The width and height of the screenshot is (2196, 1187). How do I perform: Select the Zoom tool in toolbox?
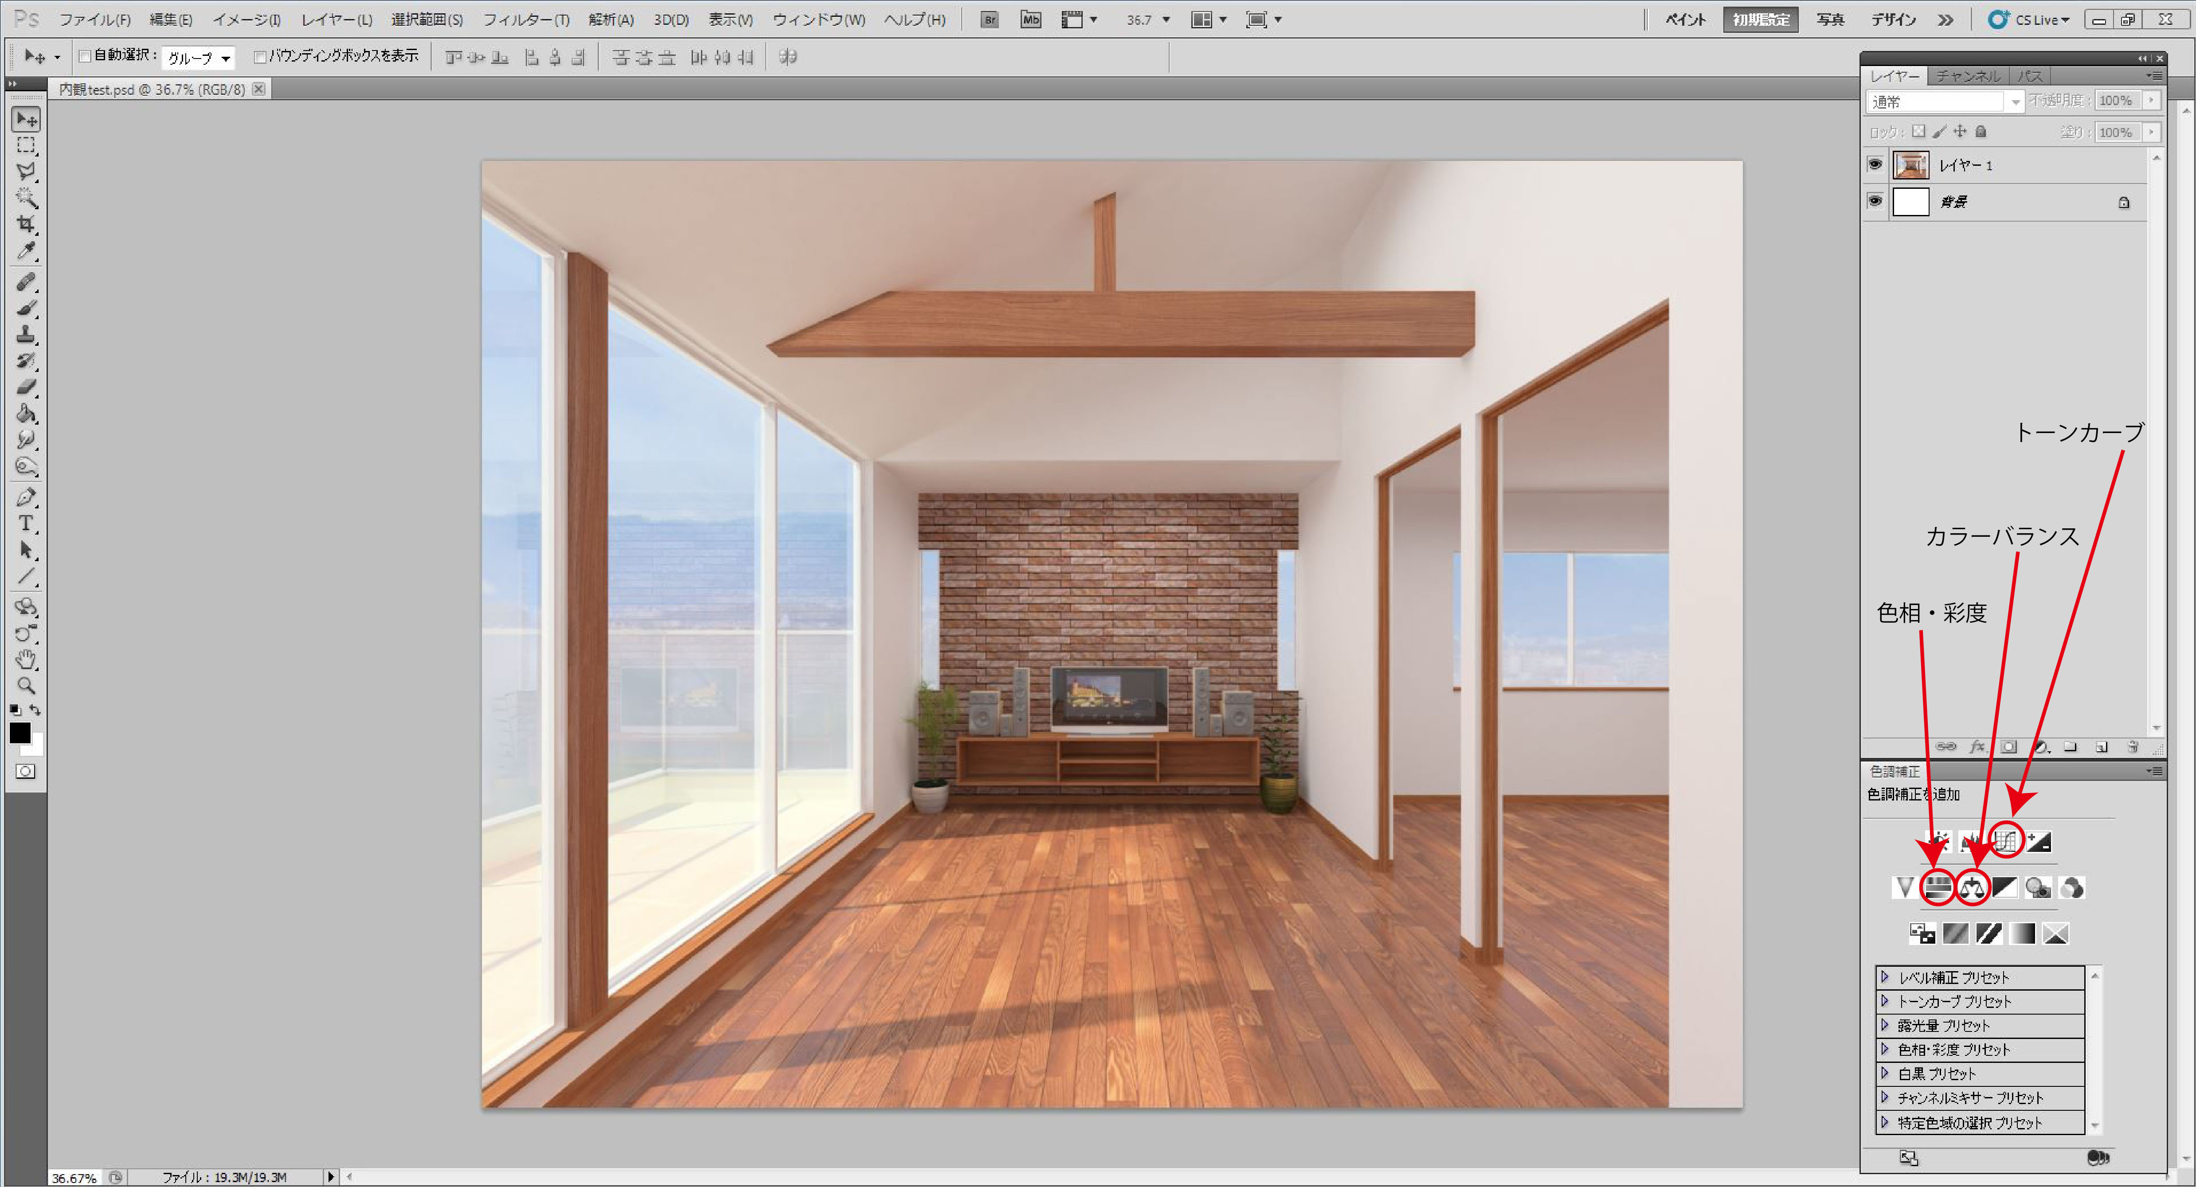(26, 685)
